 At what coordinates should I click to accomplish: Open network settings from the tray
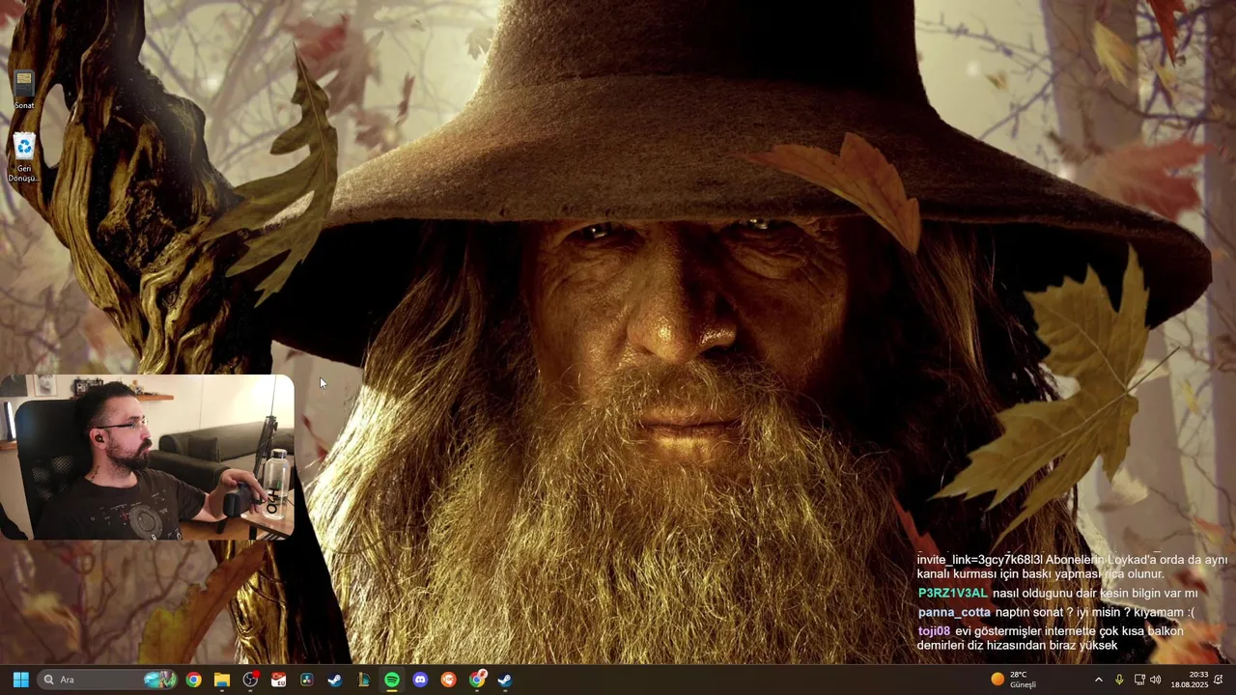1139,680
